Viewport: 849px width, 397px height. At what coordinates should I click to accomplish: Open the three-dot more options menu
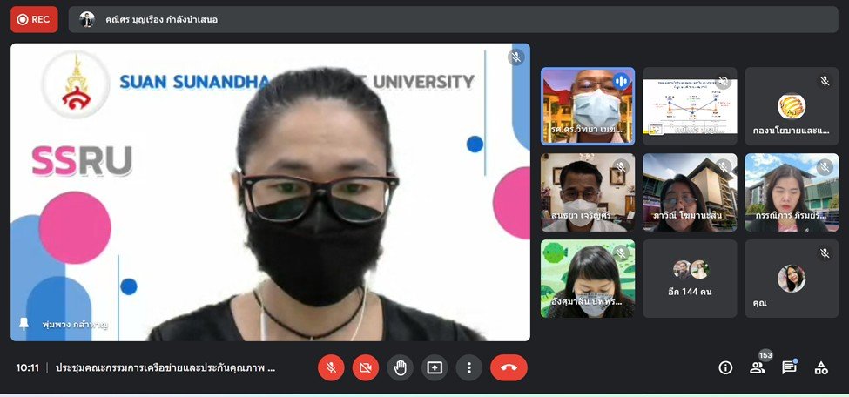pyautogui.click(x=469, y=367)
